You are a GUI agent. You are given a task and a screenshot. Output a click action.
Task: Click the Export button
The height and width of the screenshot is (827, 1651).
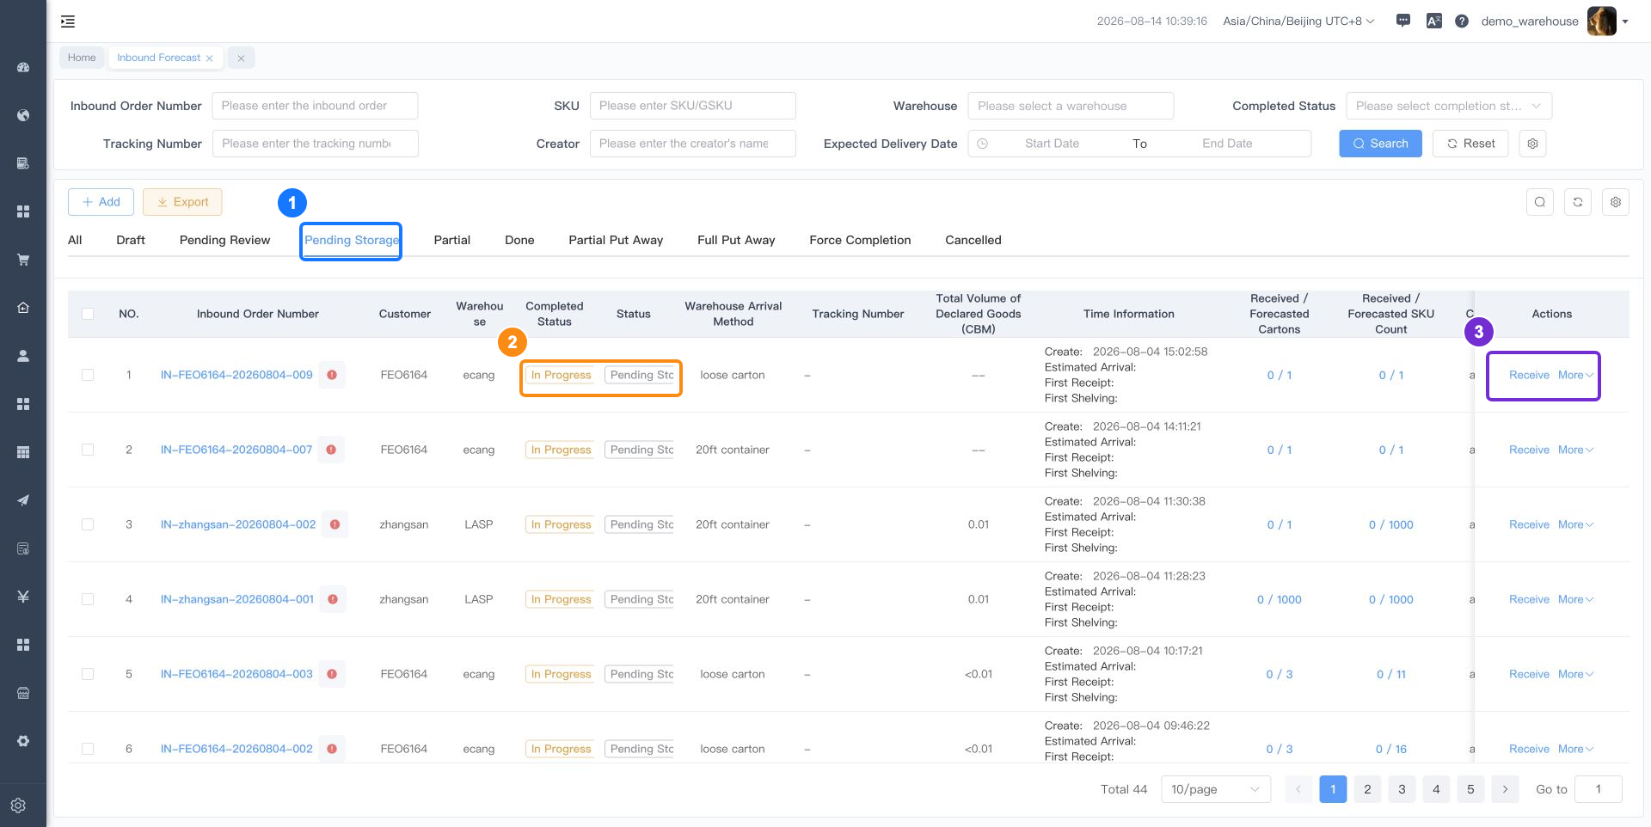click(x=182, y=202)
